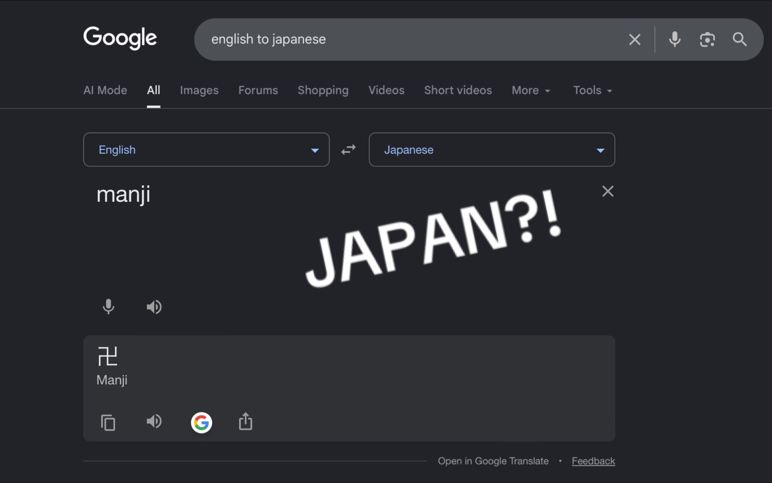Dictate source text with the translate microphone
Screen dimensions: 772x483
(x=108, y=307)
